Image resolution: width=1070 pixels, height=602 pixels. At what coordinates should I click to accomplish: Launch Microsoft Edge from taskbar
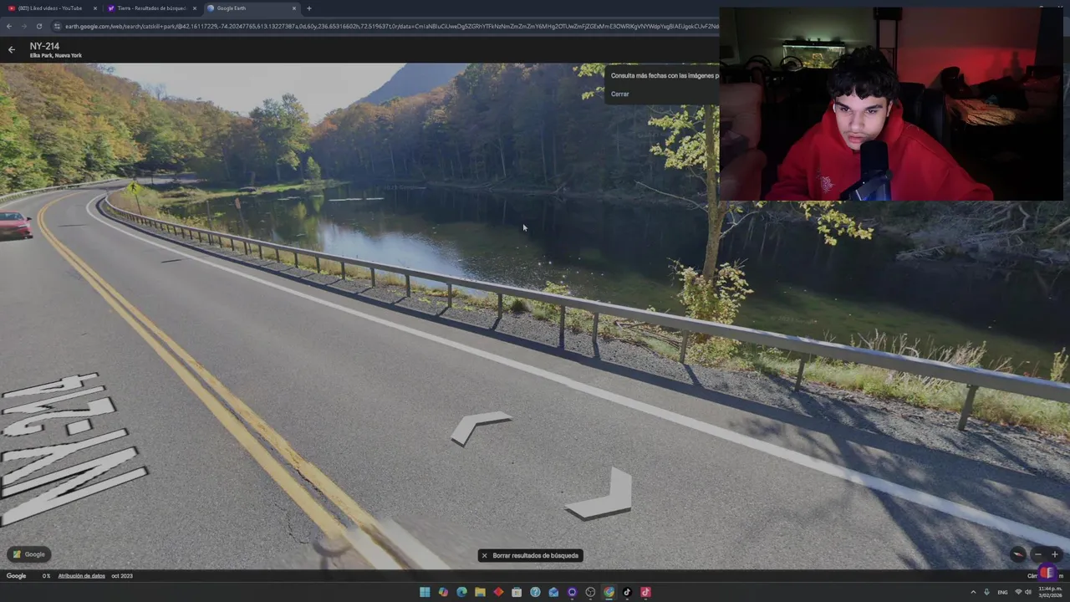(x=461, y=592)
